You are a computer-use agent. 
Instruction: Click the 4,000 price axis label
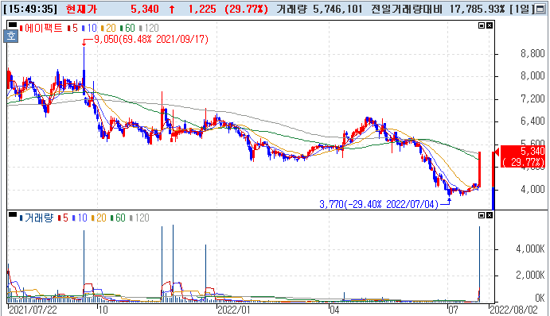[x=532, y=189]
